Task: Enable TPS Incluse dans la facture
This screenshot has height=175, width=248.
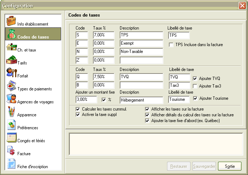Action: [171, 45]
